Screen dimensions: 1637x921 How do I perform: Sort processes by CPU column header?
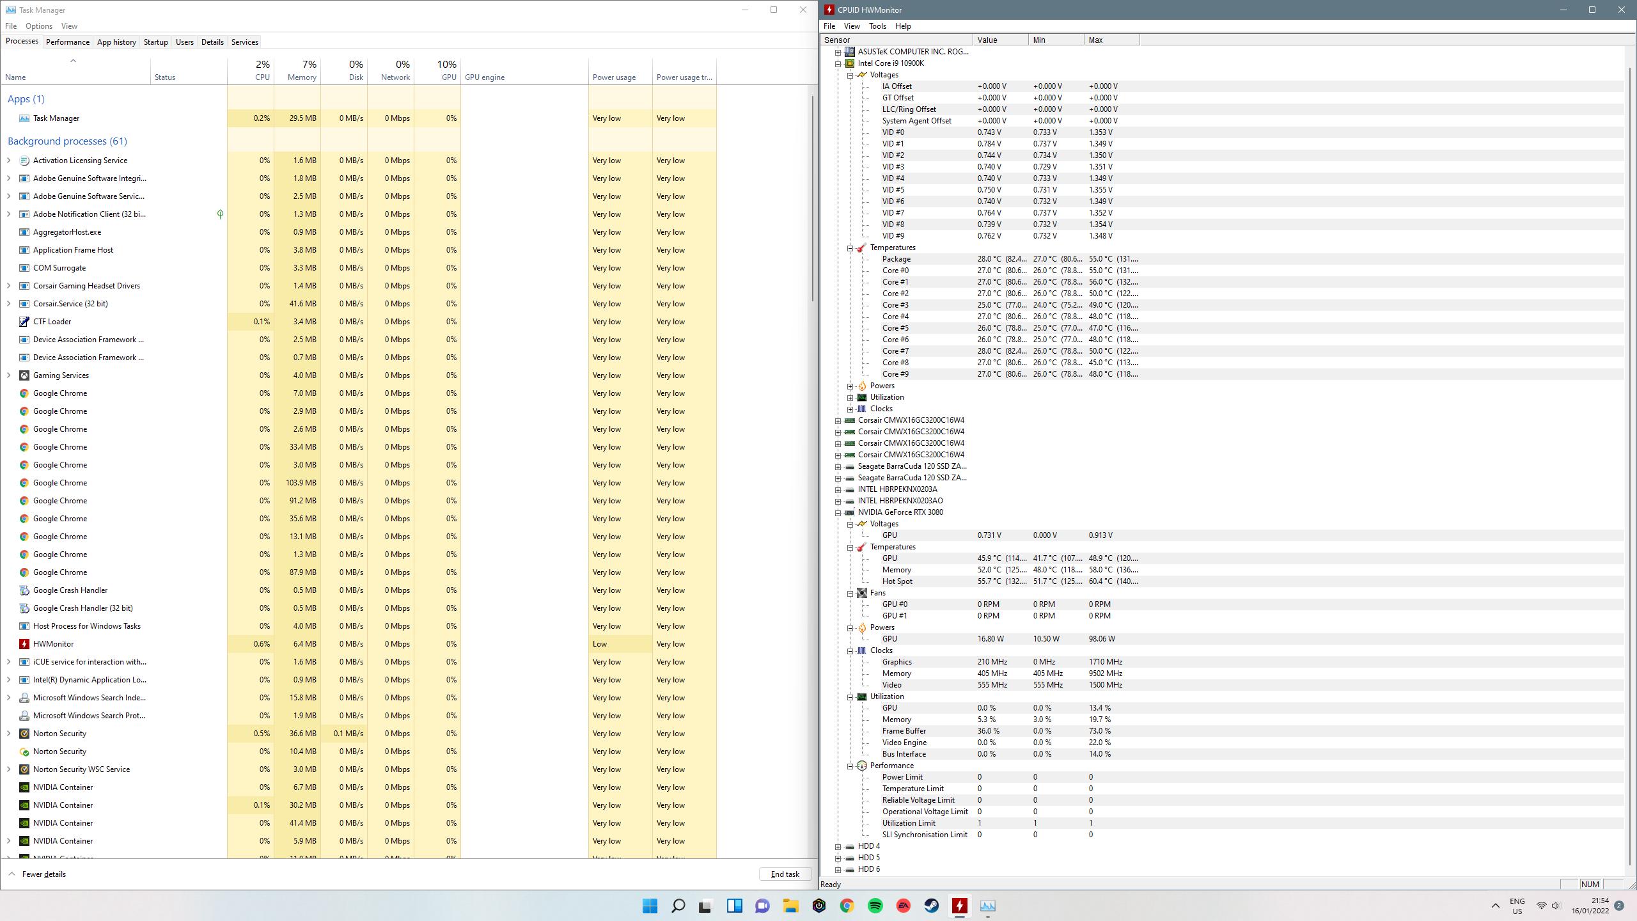coord(251,70)
